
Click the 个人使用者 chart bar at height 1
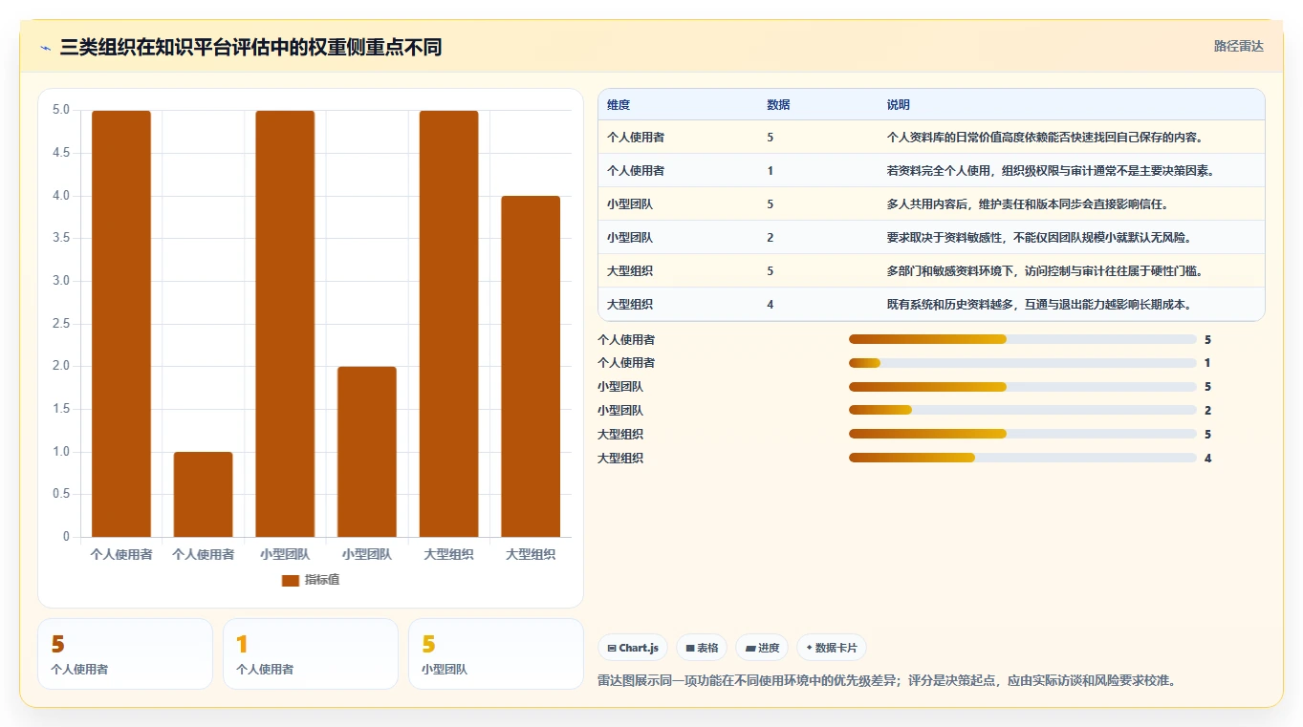click(203, 494)
